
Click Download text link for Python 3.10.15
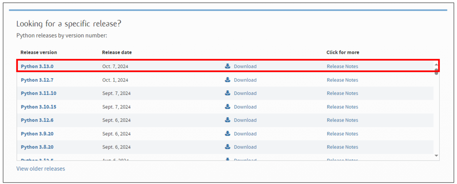pyautogui.click(x=245, y=107)
